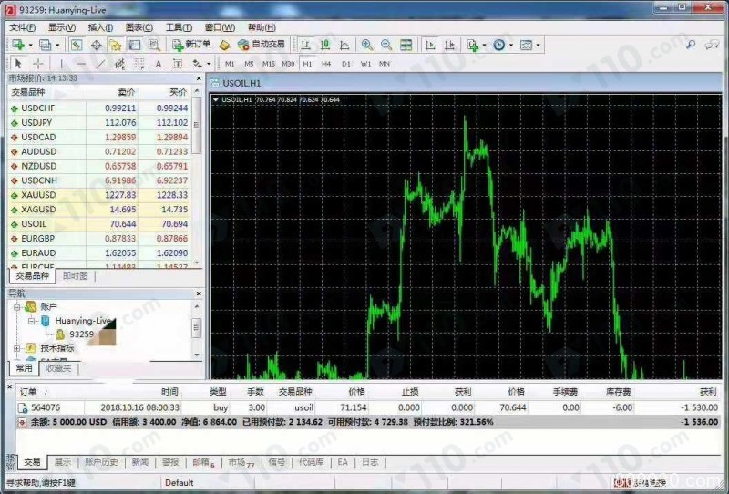Switch chart to M15 timeframe
Viewport: 729px width, 494px height.
tap(268, 64)
